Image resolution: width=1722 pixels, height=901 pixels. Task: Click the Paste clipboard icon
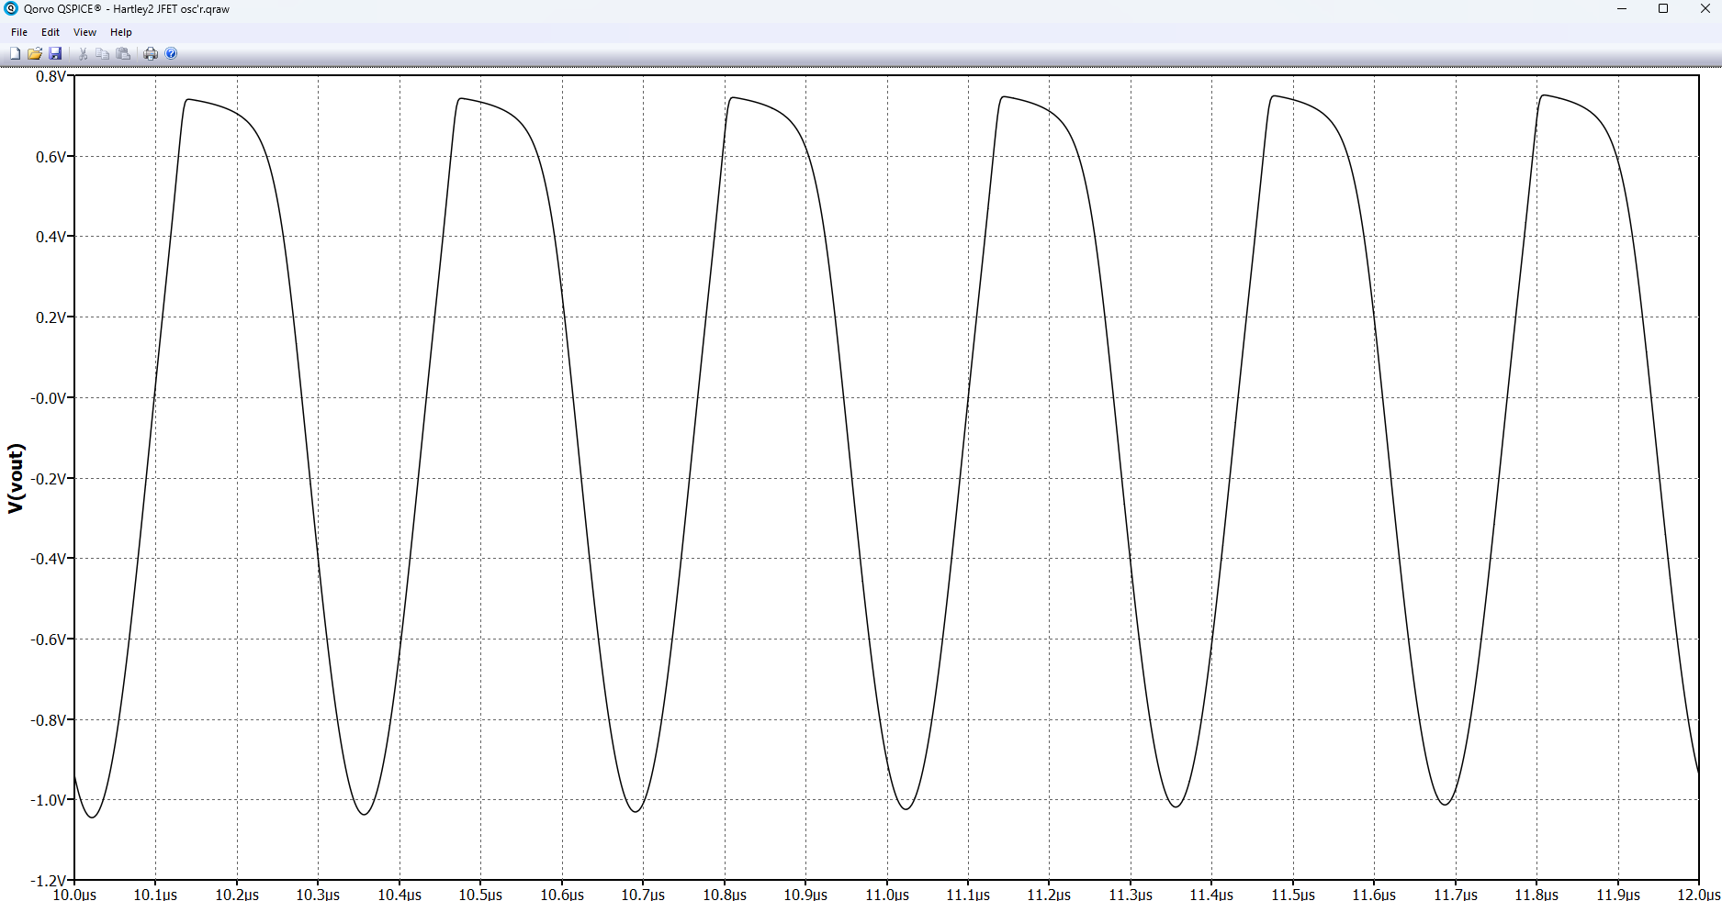coord(123,54)
